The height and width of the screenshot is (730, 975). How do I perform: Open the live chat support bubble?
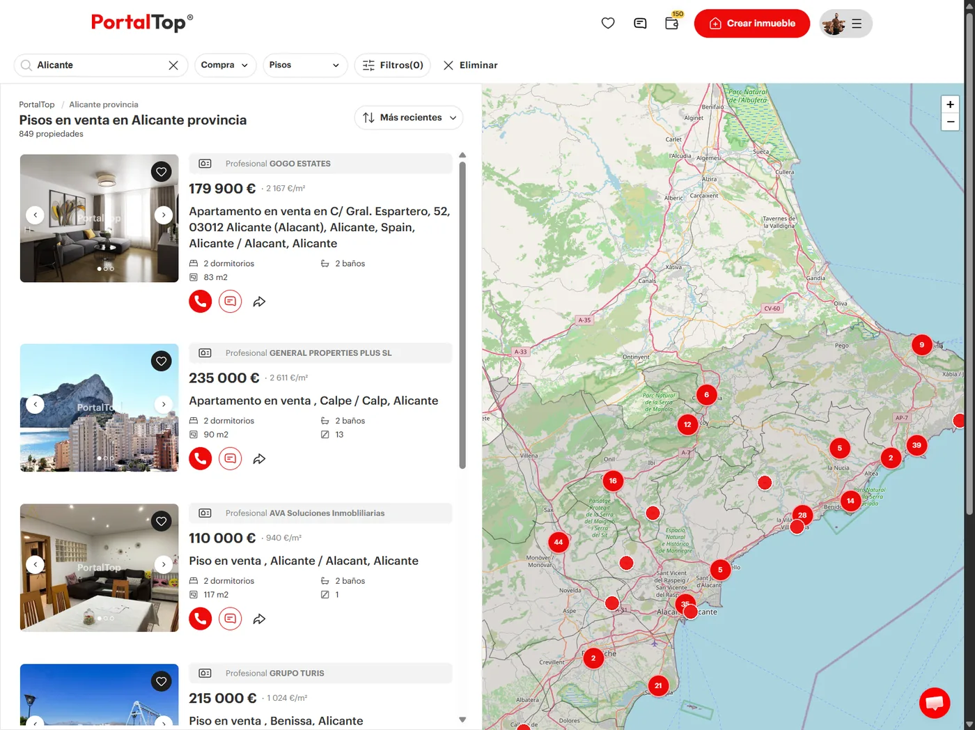935,702
